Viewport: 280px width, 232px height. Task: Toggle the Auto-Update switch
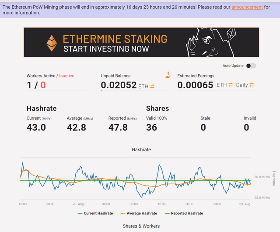(251, 66)
